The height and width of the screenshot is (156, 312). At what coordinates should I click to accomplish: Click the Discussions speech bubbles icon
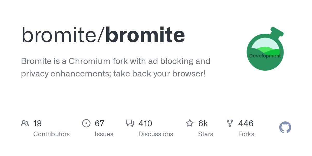coord(130,123)
